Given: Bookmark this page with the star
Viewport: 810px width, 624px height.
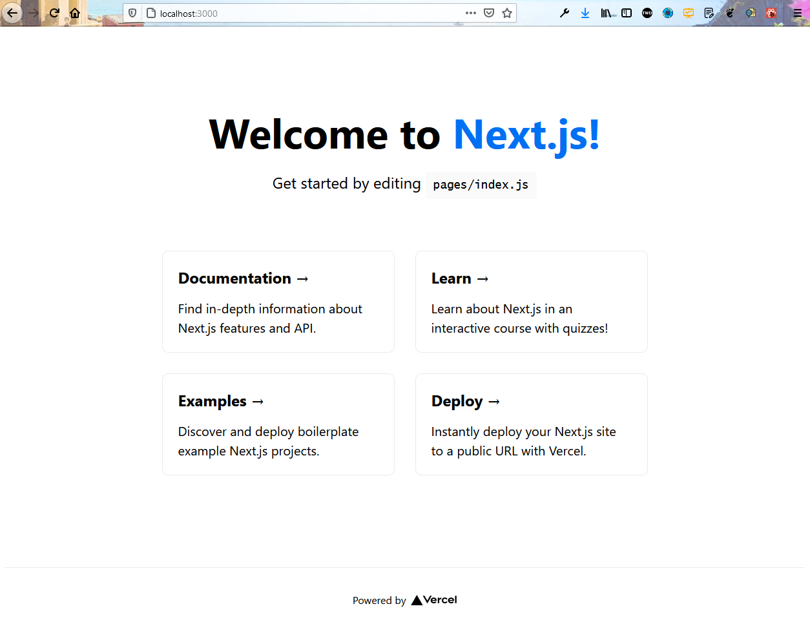Looking at the screenshot, I should 507,13.
